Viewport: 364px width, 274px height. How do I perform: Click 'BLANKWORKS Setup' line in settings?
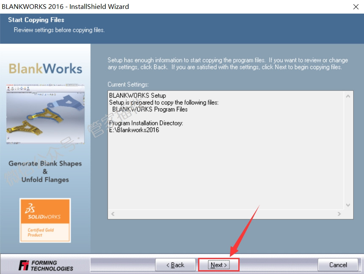[x=138, y=95]
